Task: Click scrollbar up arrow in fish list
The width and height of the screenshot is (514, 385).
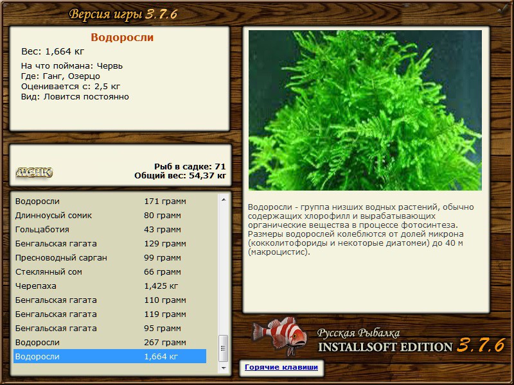Action: tap(224, 200)
